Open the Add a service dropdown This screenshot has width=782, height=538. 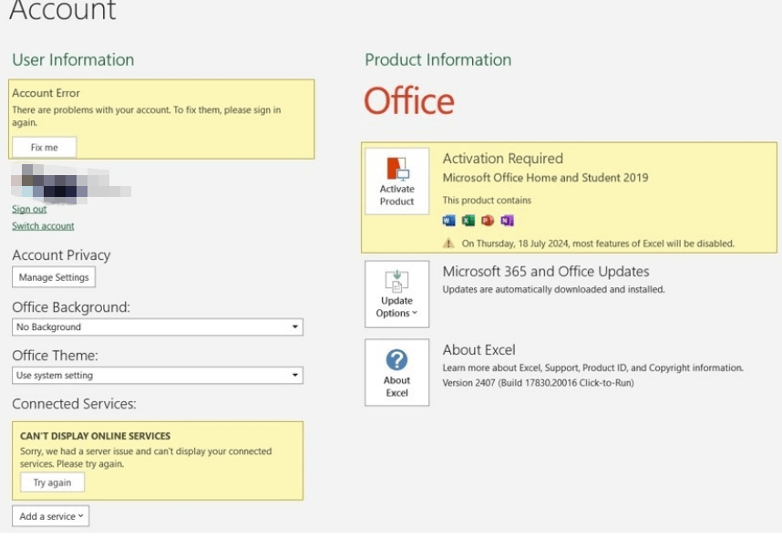(x=51, y=516)
